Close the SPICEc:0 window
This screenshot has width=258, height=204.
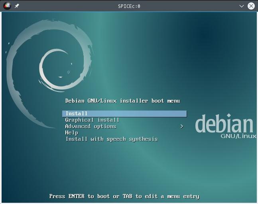(x=251, y=6)
